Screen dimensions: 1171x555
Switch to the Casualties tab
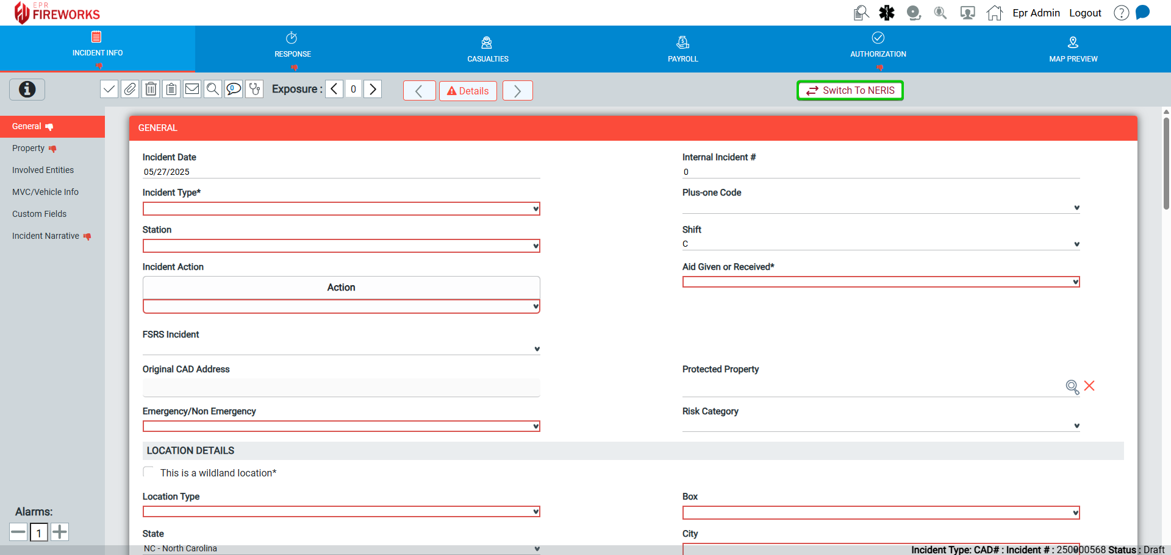[x=487, y=49]
